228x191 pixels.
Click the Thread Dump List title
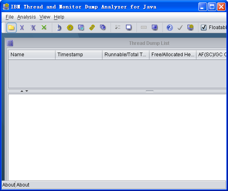(x=149, y=43)
